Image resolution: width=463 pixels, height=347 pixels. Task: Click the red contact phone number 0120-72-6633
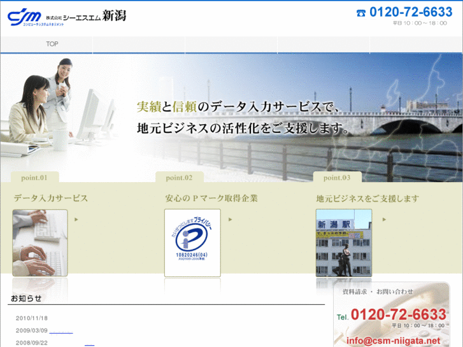click(398, 315)
